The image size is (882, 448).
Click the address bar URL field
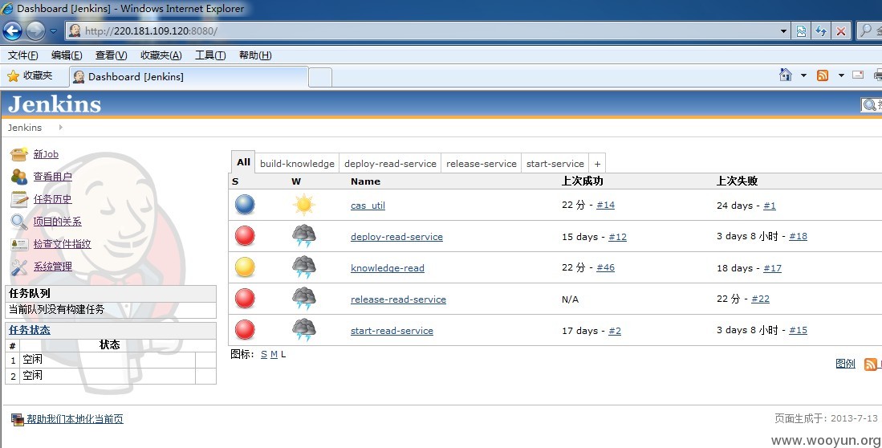[x=428, y=31]
